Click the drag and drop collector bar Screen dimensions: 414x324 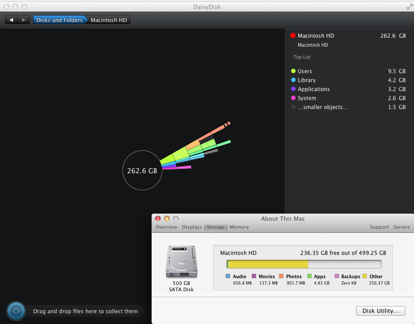(x=85, y=311)
